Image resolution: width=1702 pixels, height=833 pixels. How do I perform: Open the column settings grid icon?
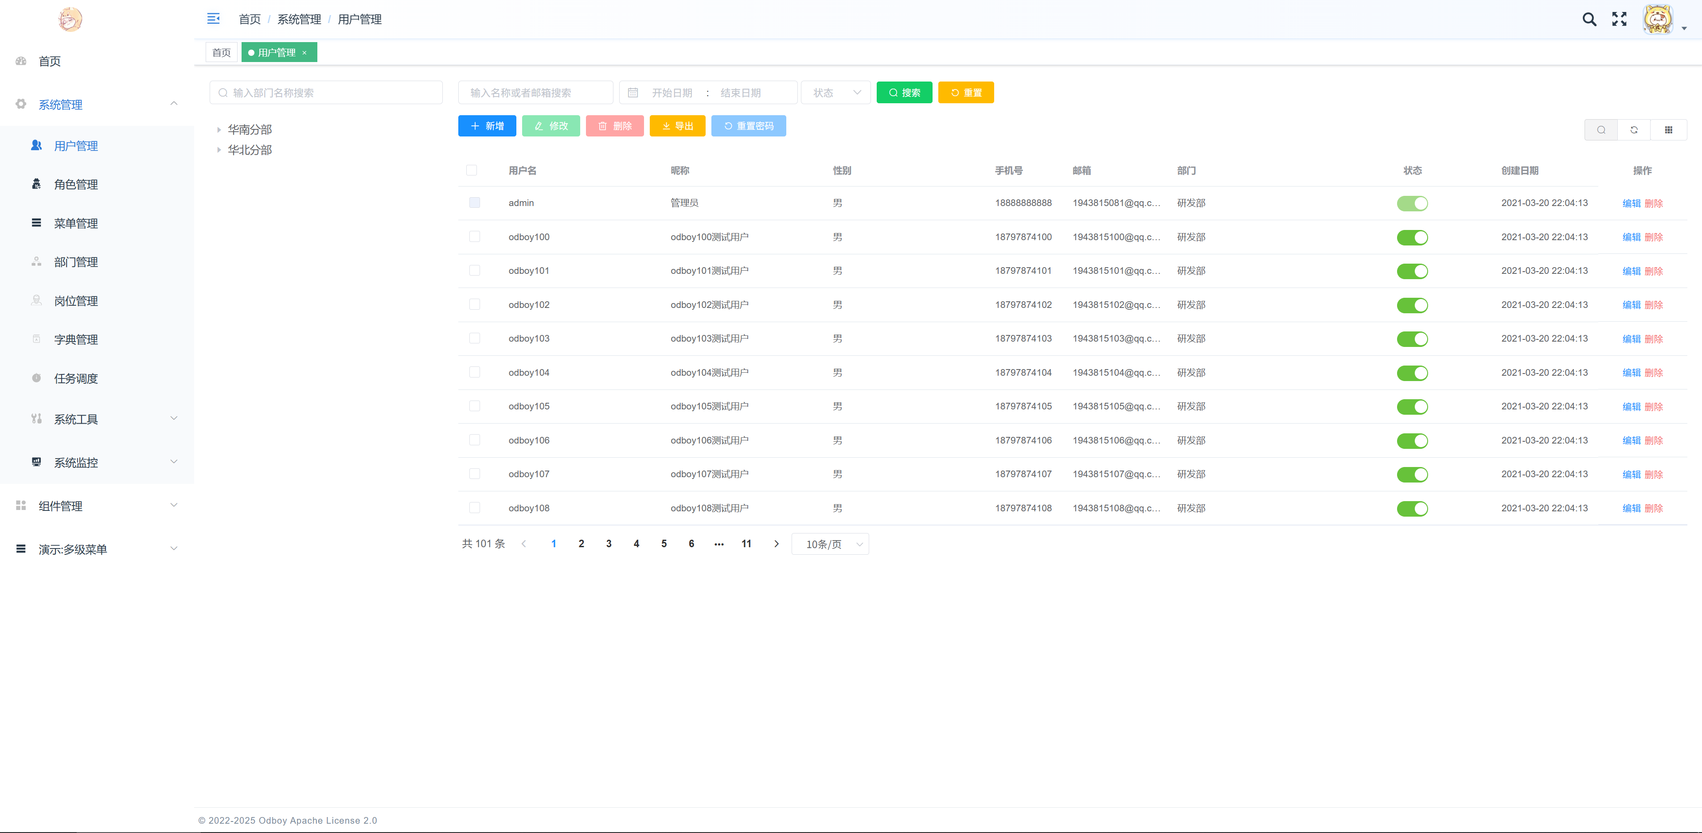pyautogui.click(x=1668, y=129)
